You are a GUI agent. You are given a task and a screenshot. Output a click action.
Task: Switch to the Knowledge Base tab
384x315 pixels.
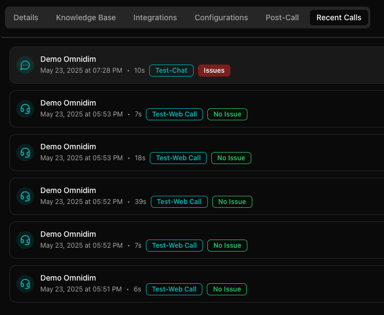[86, 17]
